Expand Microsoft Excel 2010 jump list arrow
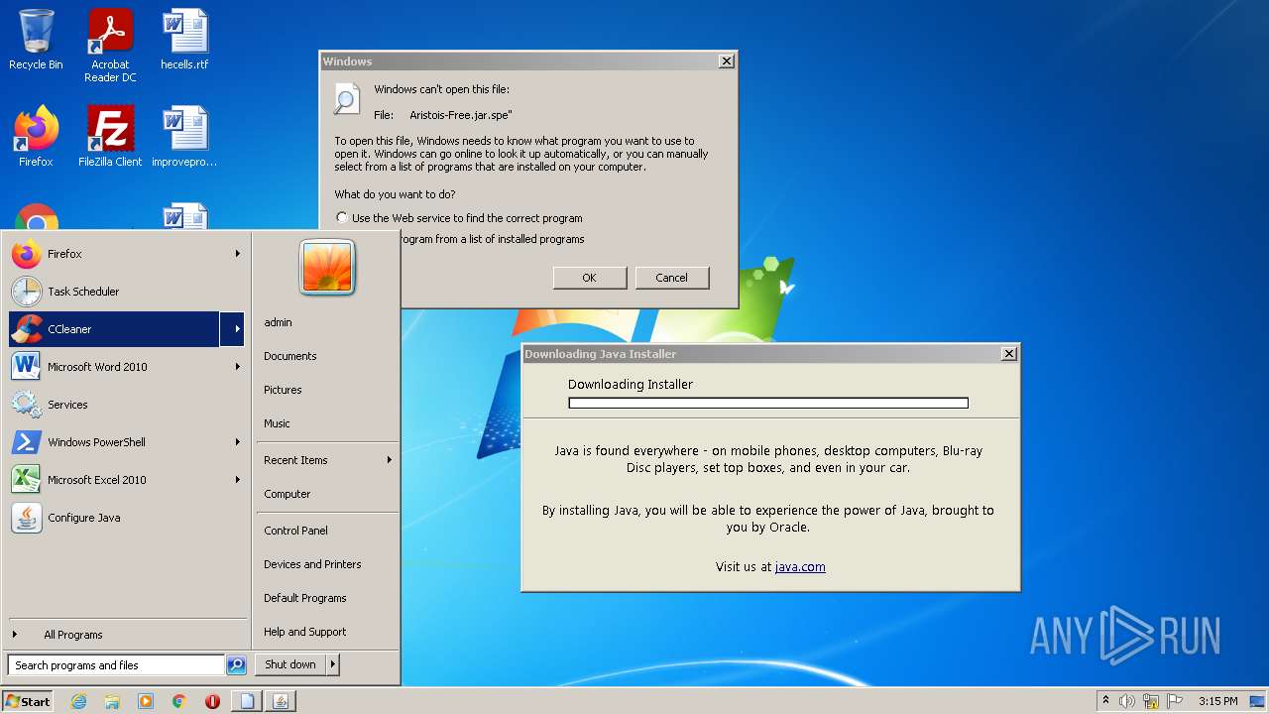The width and height of the screenshot is (1269, 714). (238, 480)
